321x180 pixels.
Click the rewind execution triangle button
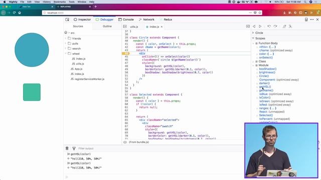point(254,26)
